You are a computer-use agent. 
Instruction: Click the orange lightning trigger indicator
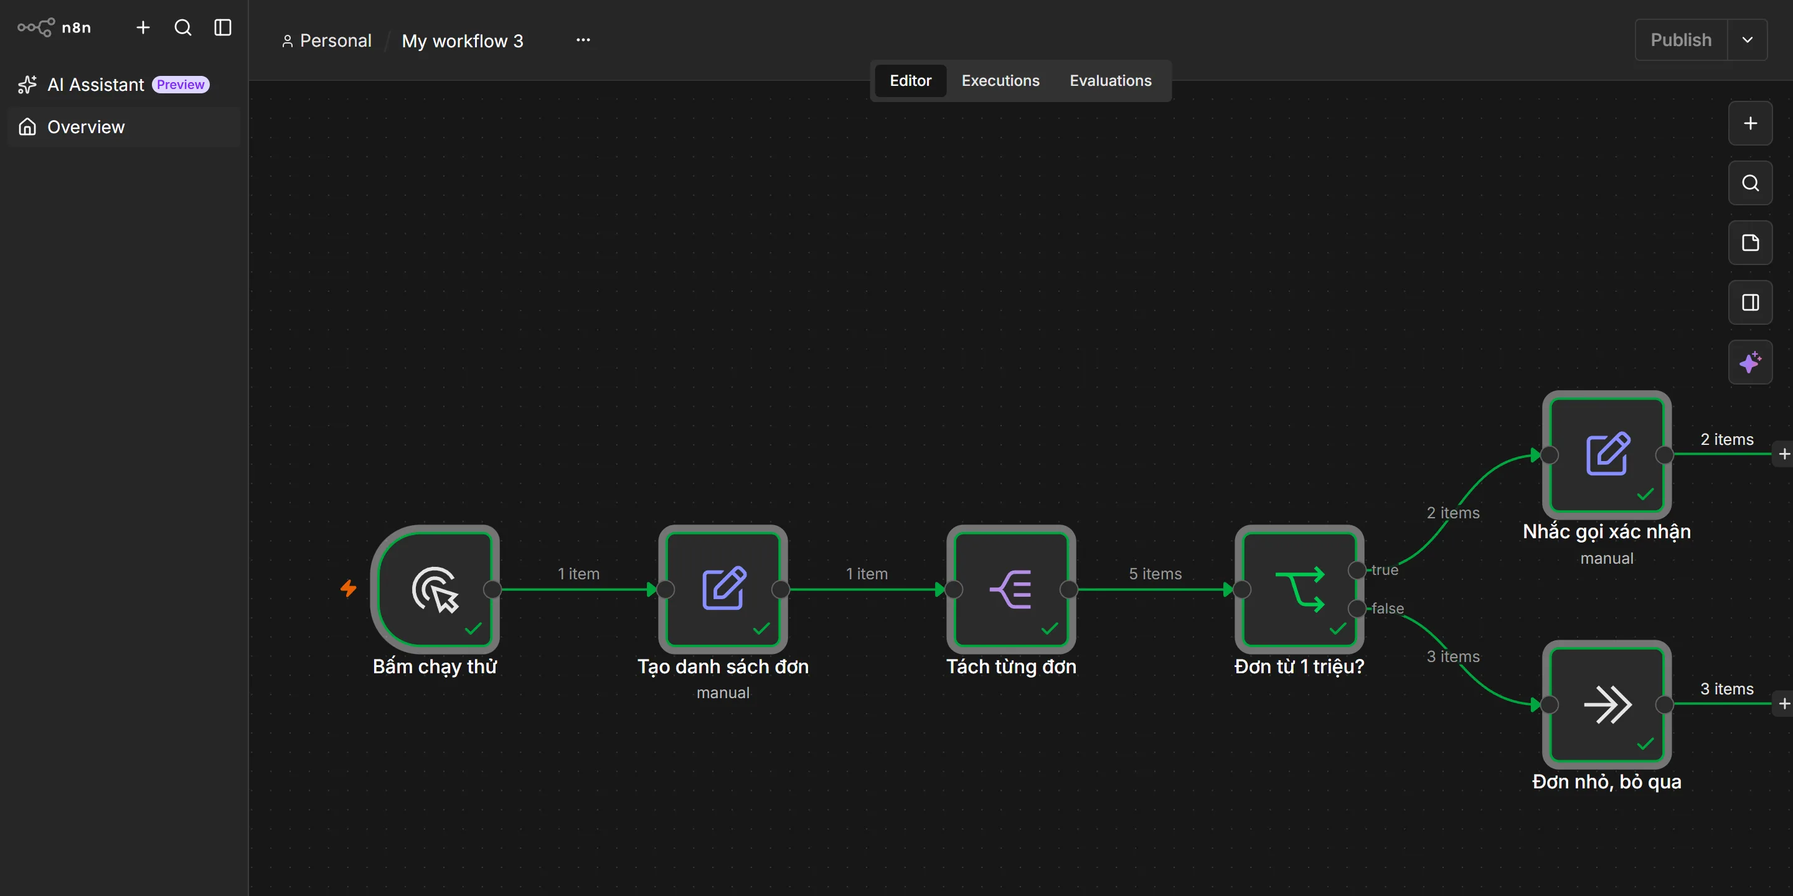click(349, 589)
